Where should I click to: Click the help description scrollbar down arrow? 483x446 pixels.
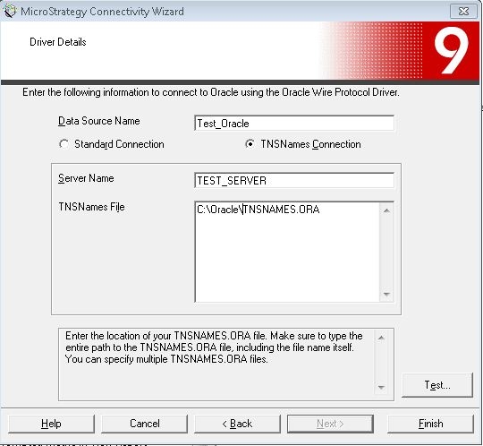(381, 387)
